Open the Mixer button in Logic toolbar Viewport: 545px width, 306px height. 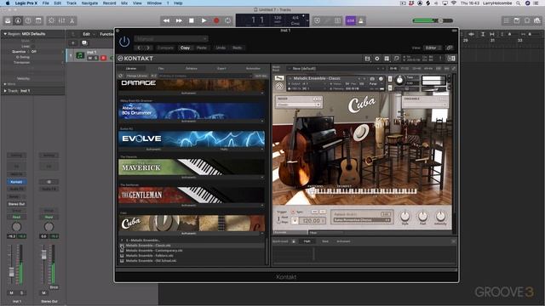(61, 20)
